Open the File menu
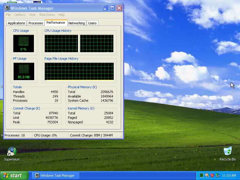 [8, 15]
